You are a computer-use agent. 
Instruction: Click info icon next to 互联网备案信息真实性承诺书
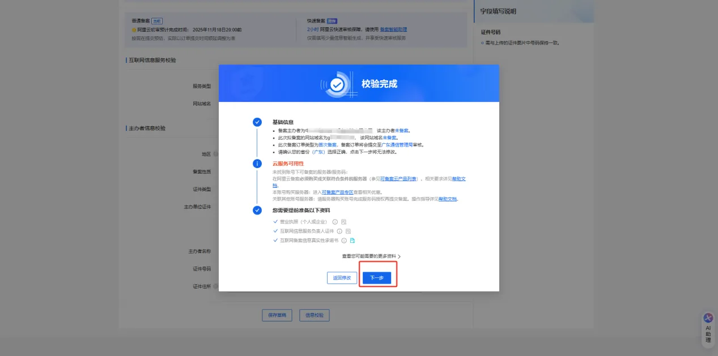pyautogui.click(x=344, y=241)
